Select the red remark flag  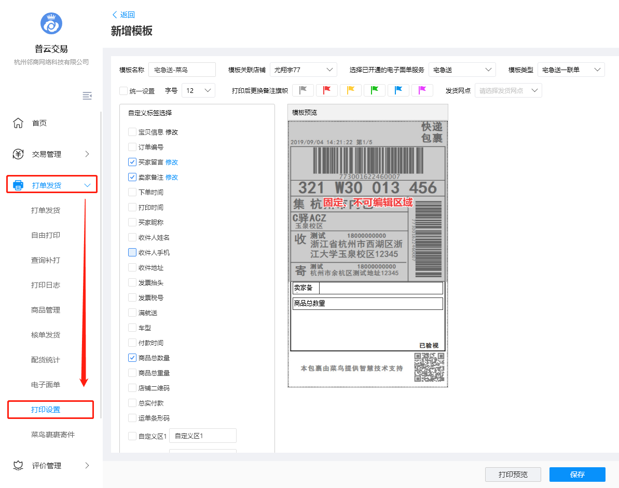(x=327, y=90)
